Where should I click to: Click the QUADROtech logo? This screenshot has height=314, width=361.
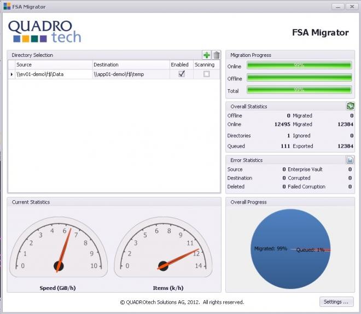tap(45, 32)
